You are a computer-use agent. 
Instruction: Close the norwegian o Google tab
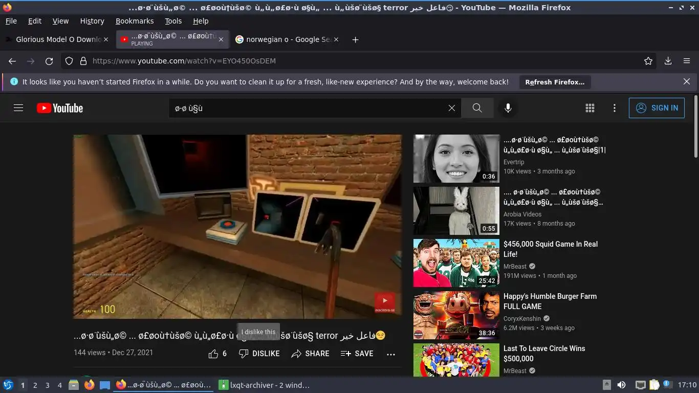(336, 39)
